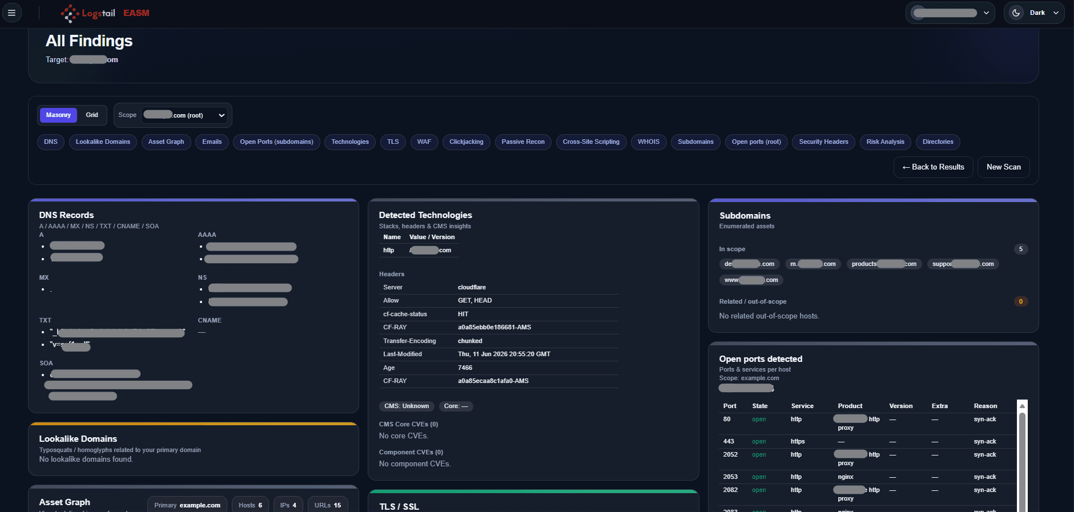Open the hamburger menu icon
1074x512 pixels.
pyautogui.click(x=11, y=13)
